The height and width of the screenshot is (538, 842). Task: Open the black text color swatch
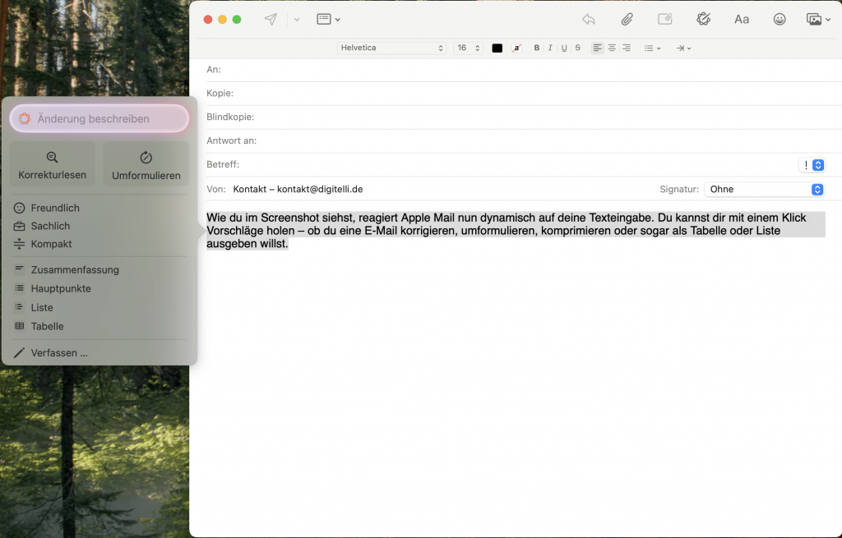[497, 48]
